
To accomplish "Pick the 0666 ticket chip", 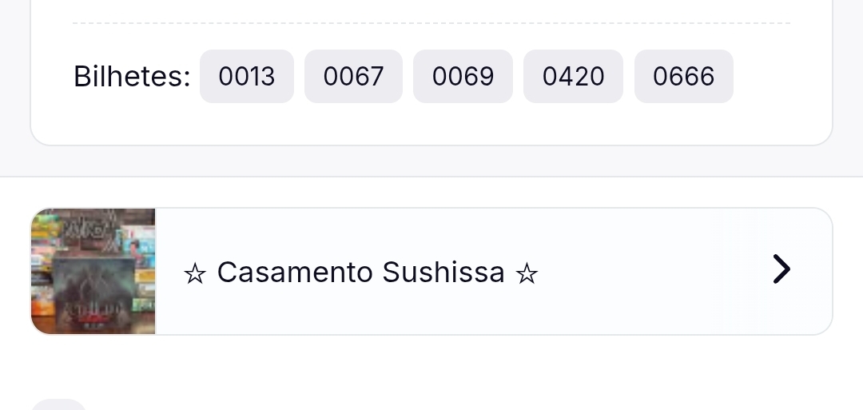I will (x=683, y=77).
